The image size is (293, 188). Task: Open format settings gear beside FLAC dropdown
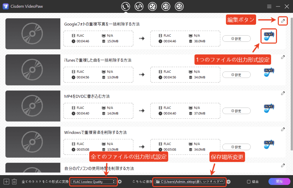[120, 182]
